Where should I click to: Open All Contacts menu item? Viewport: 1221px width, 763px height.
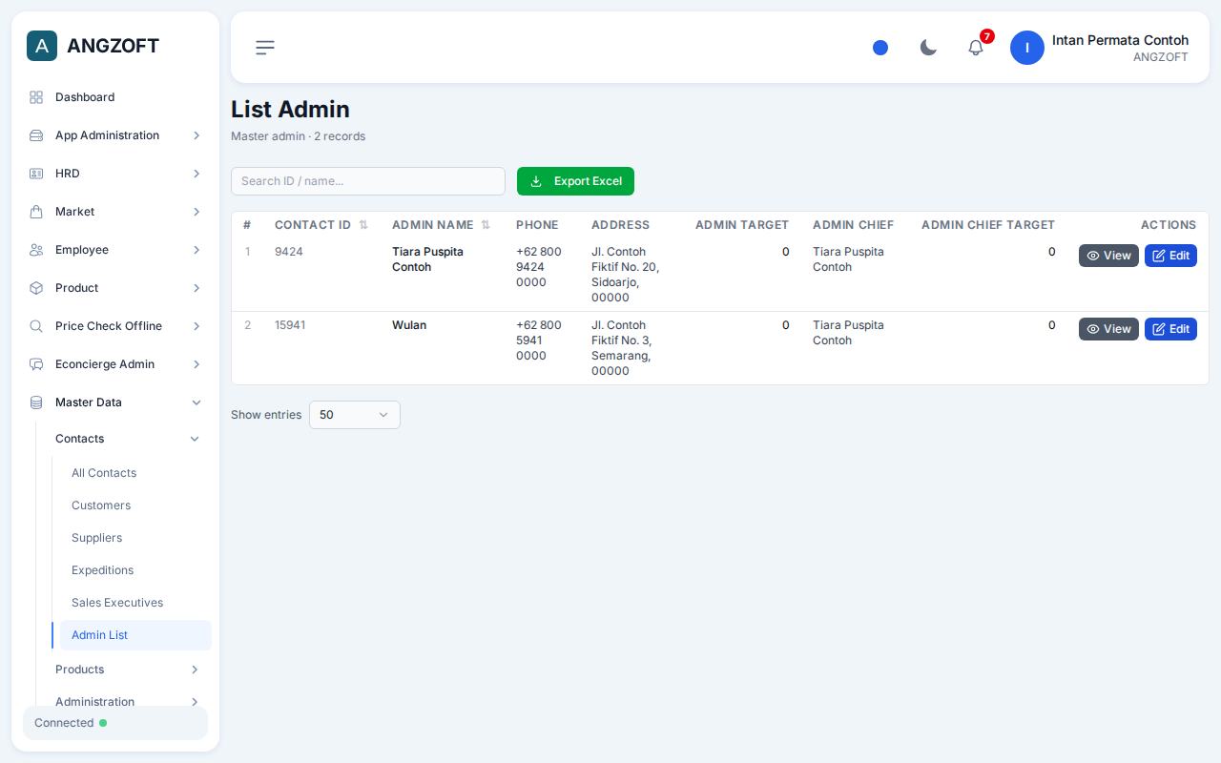click(x=135, y=473)
